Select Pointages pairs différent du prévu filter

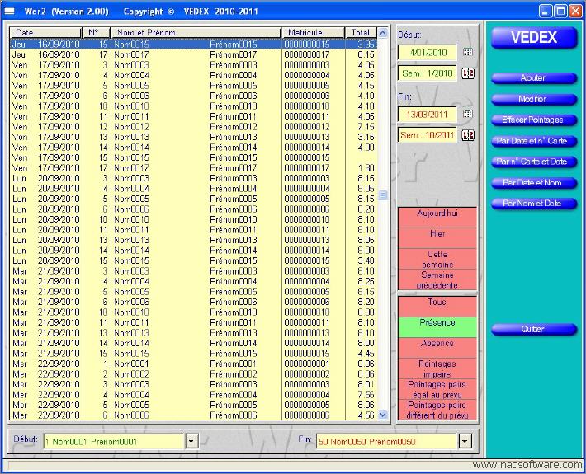pyautogui.click(x=437, y=410)
